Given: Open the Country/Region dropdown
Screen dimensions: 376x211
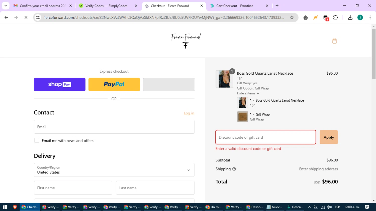Looking at the screenshot, I should click(114, 170).
